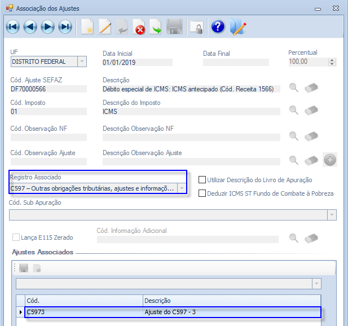Check Deduzir ICMS ST Fundo de Combate
This screenshot has height=326, width=348.
pyautogui.click(x=202, y=193)
